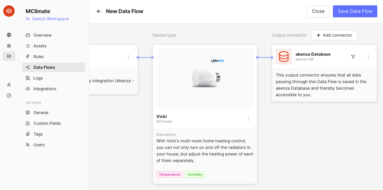
Task: Click the New Data Flow heading
Action: click(x=125, y=11)
